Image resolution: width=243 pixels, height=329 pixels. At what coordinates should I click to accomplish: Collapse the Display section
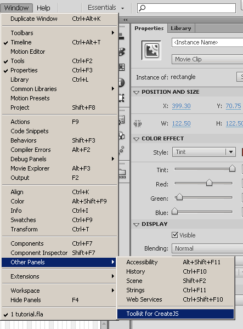tap(137, 224)
